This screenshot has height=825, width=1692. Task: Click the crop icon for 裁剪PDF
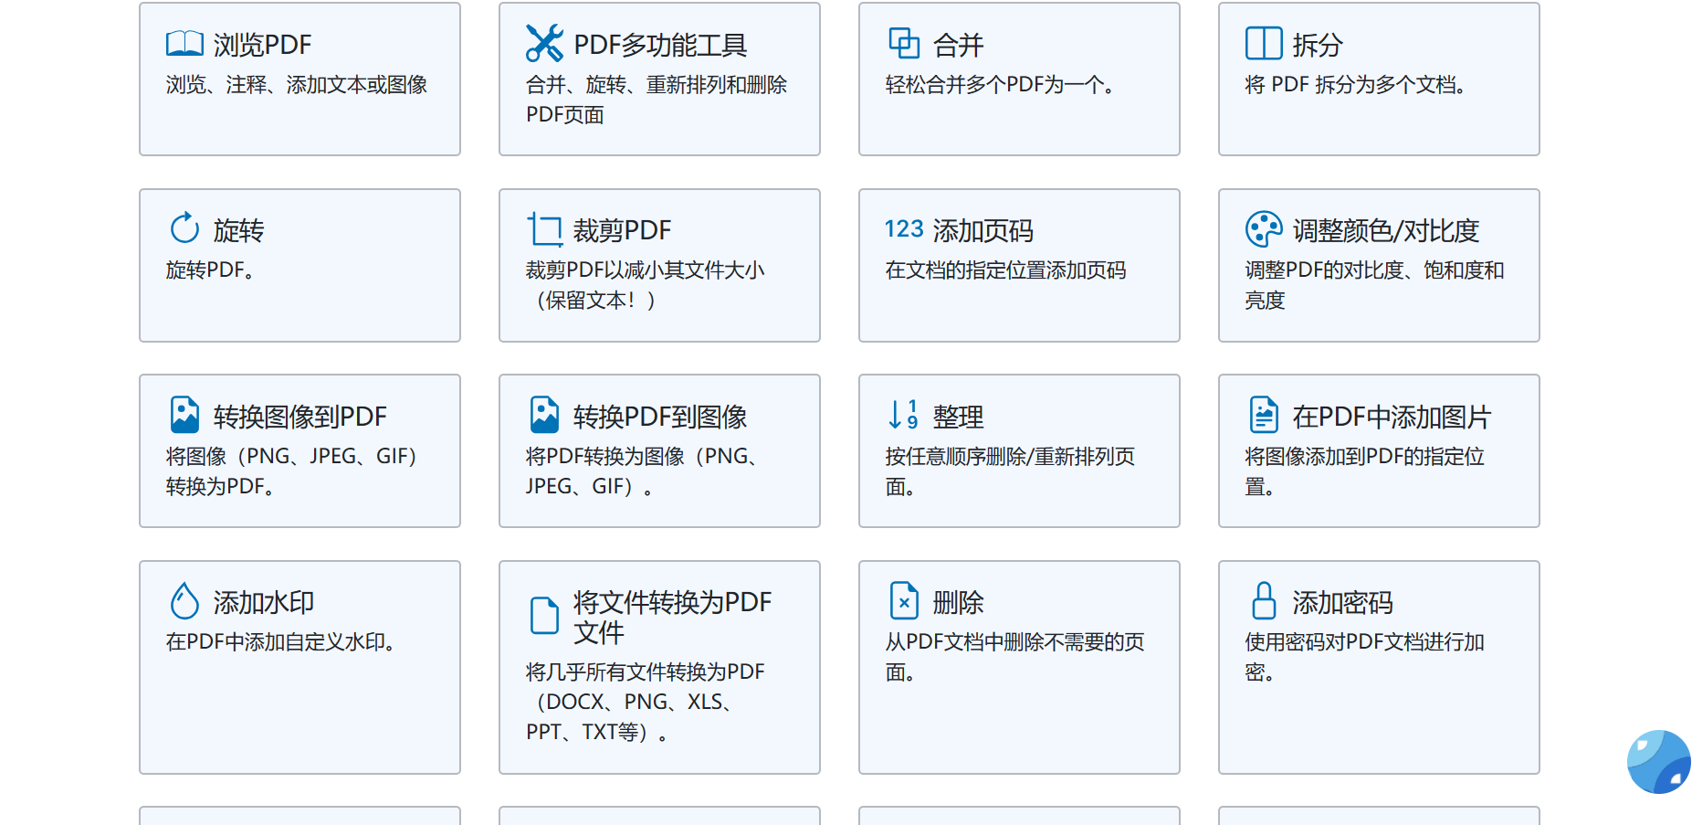pos(544,229)
